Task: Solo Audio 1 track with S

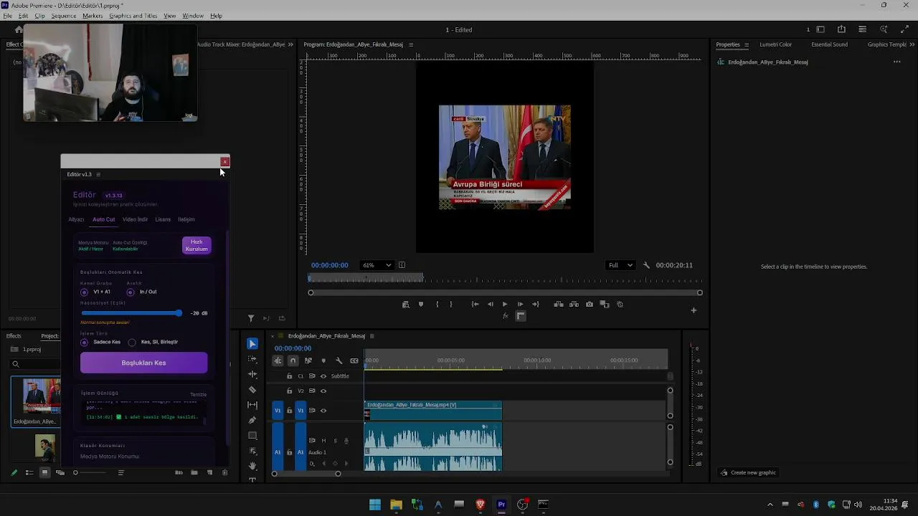Action: coord(335,441)
